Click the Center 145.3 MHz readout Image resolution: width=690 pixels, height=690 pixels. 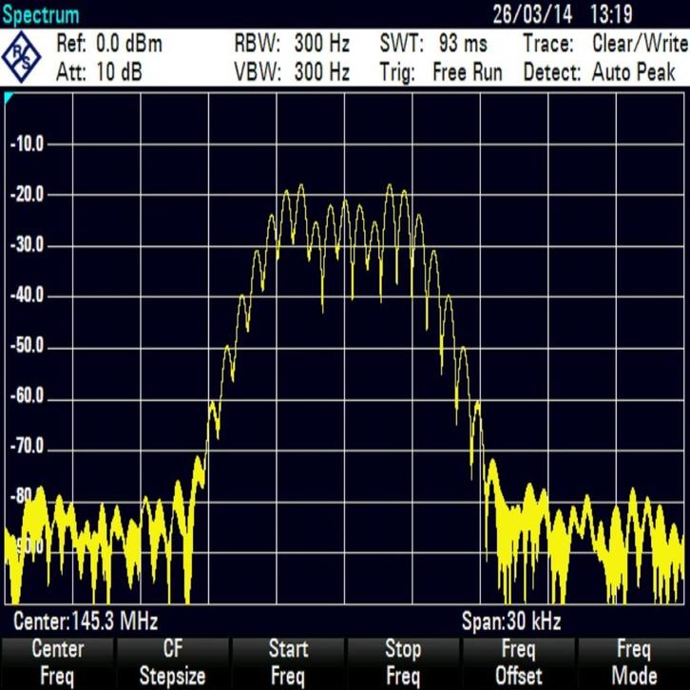[85, 623]
